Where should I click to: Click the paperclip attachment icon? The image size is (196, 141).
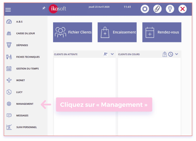[x=157, y=9]
